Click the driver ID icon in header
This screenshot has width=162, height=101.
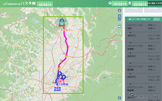130,3
